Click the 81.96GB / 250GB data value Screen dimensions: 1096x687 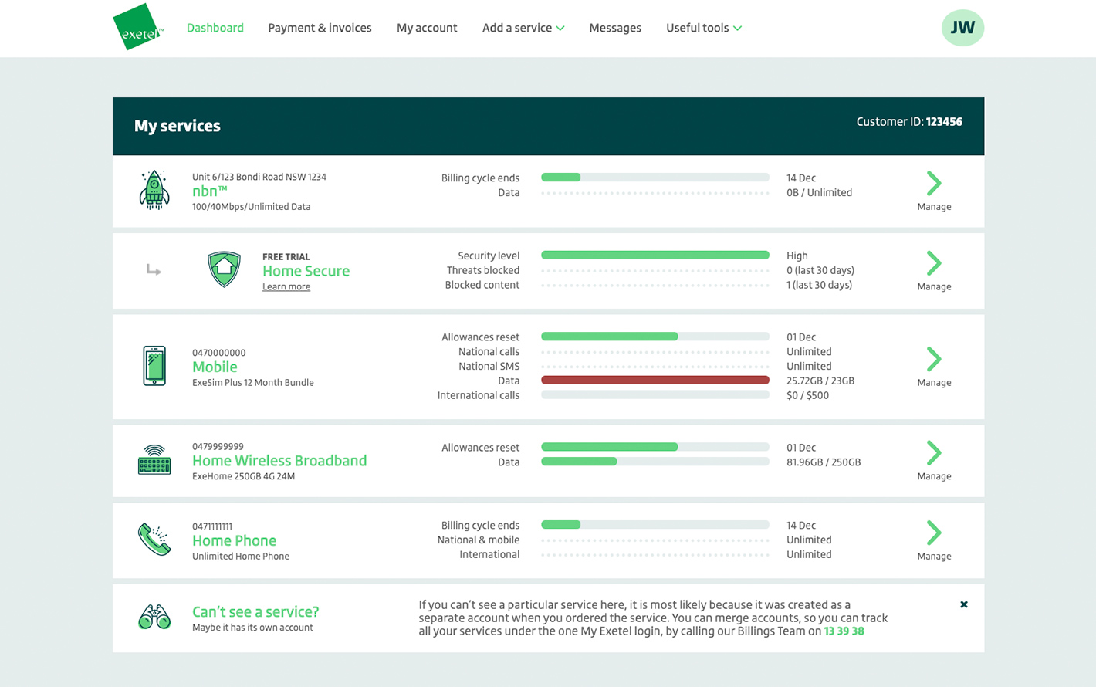coord(824,462)
